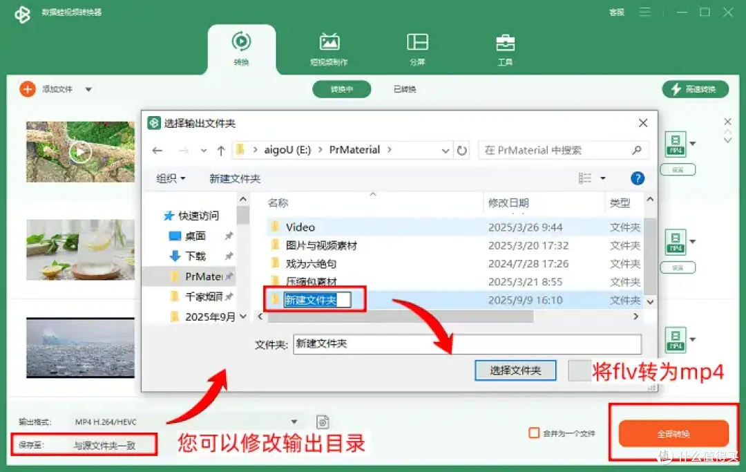
Task: Change the view layout icon
Action: (585, 178)
